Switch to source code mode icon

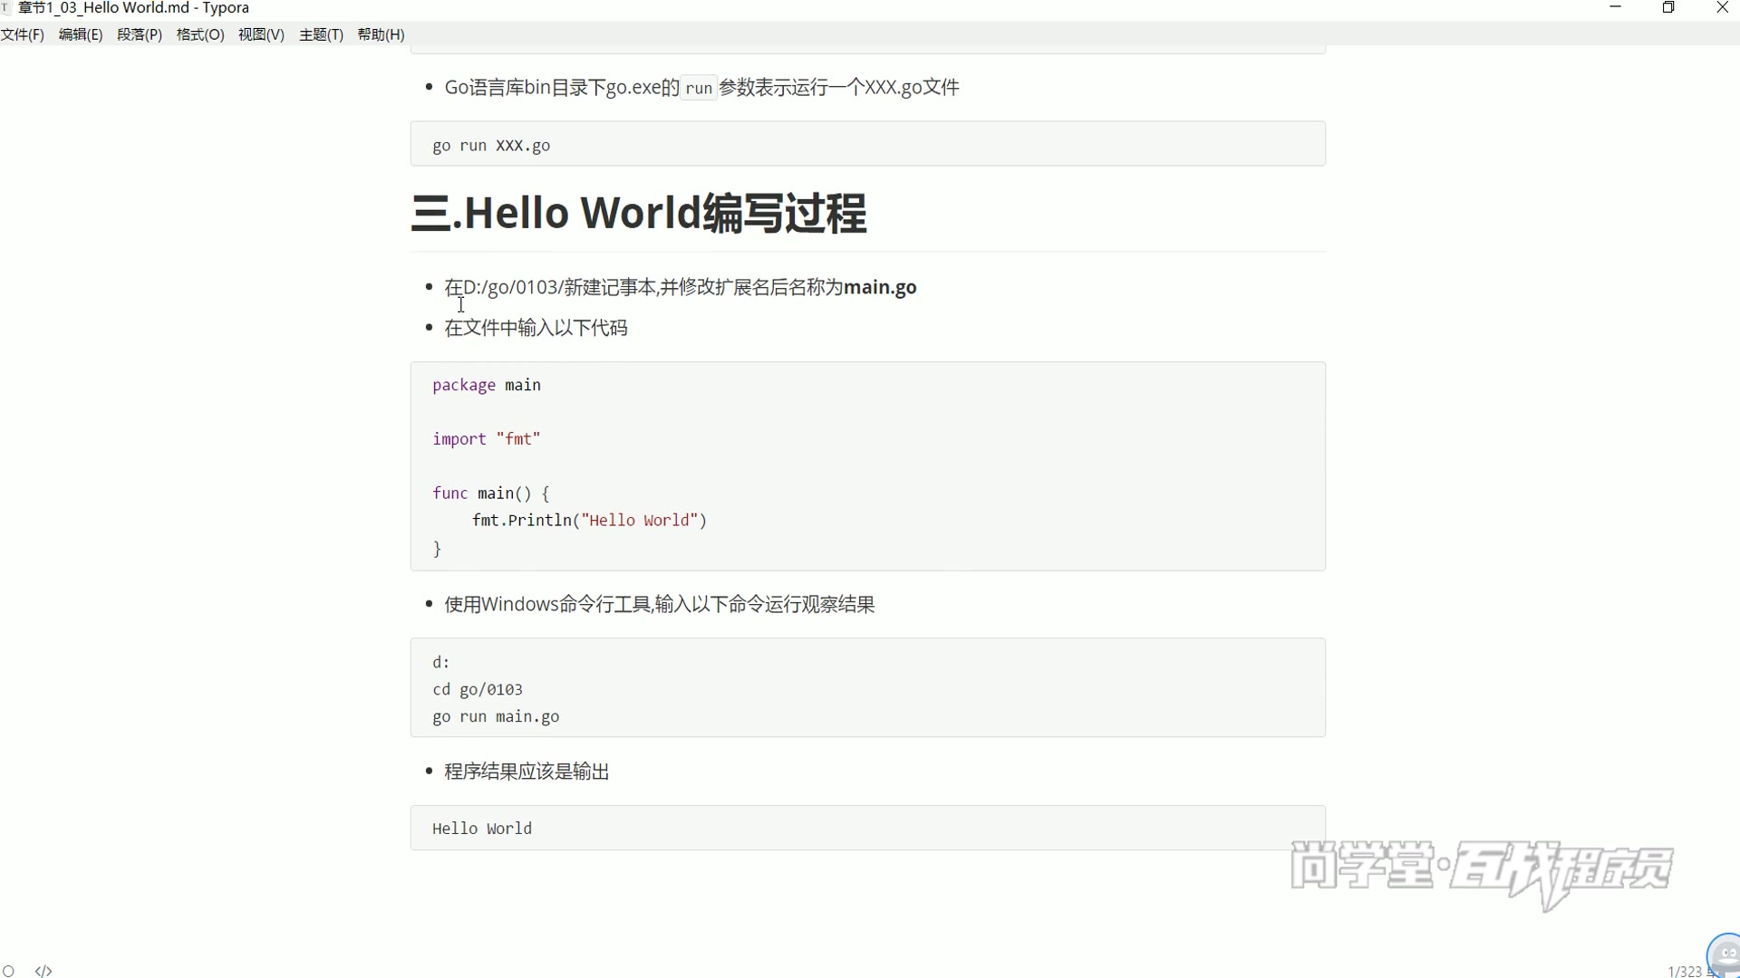[43, 971]
